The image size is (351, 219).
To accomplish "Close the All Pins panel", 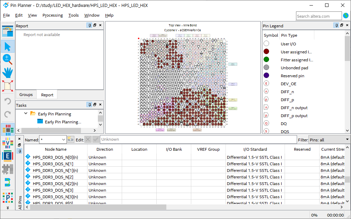I will coord(19,139).
